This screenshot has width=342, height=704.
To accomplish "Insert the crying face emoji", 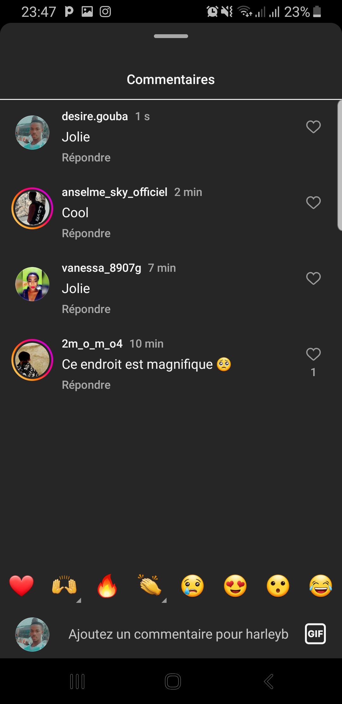I will click(193, 586).
